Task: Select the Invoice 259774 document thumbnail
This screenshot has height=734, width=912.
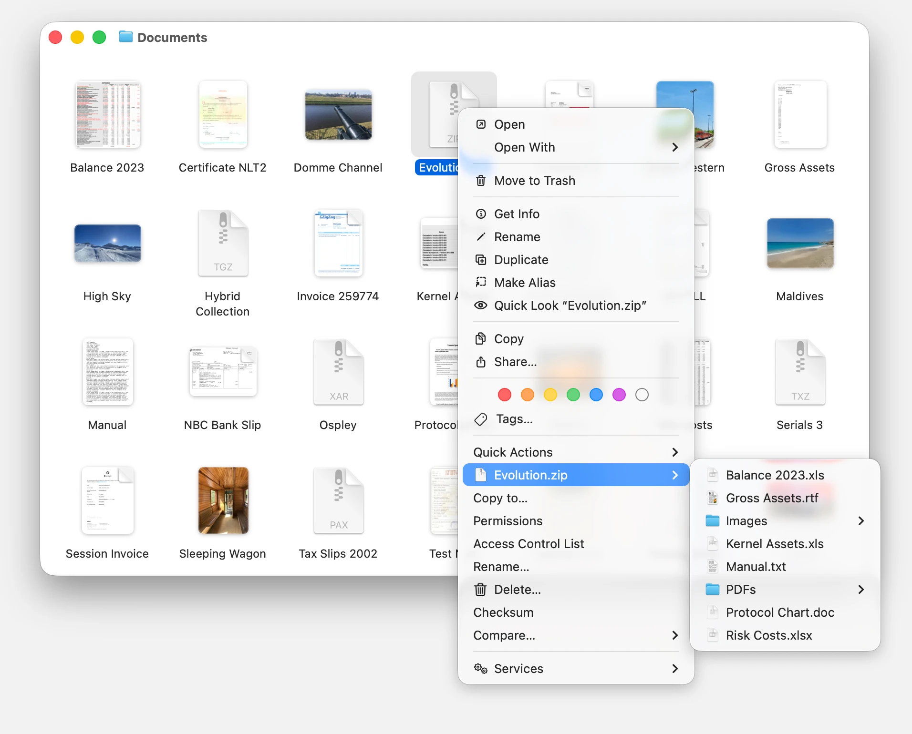Action: (x=339, y=243)
